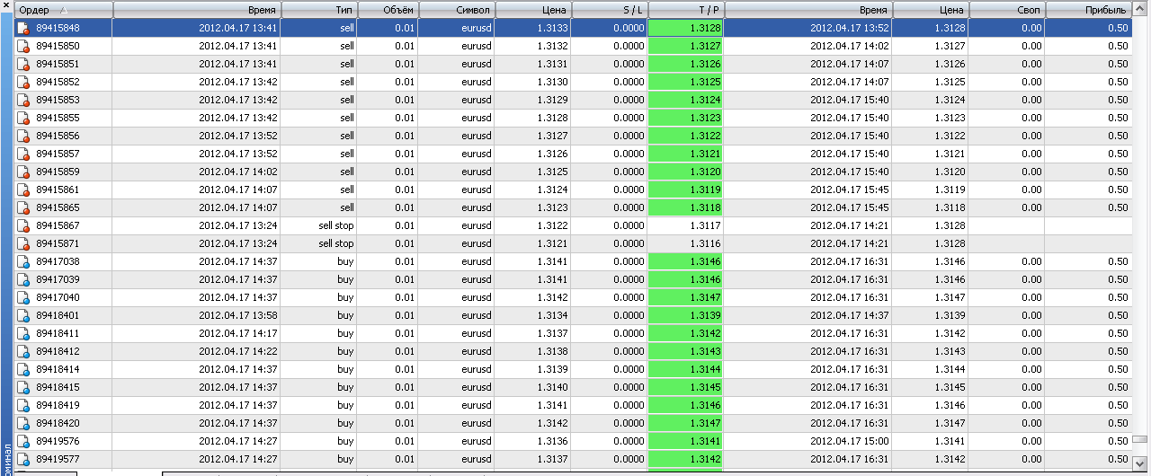Click open price 1.3134 of order 89418401
The image size is (1151, 476).
pos(552,315)
